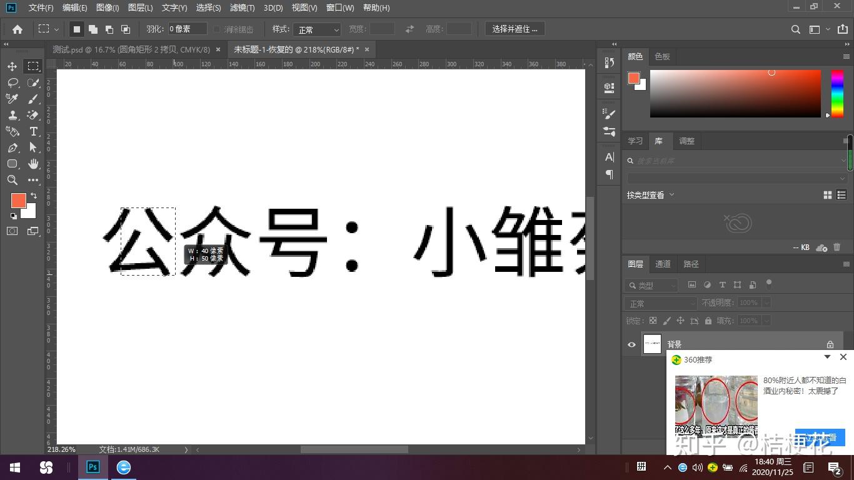Select the Zoom magnifier tool
Viewport: 854px width, 480px height.
coord(13,180)
